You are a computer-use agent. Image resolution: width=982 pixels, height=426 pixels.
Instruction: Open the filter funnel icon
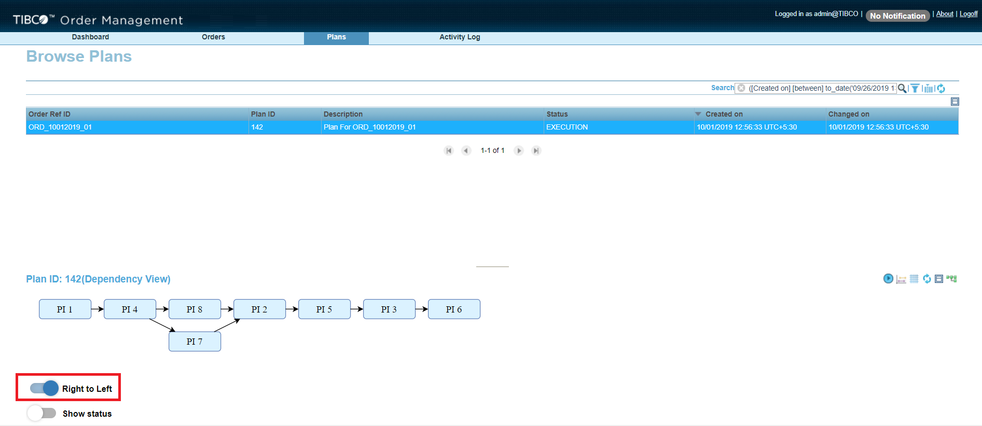pos(915,89)
